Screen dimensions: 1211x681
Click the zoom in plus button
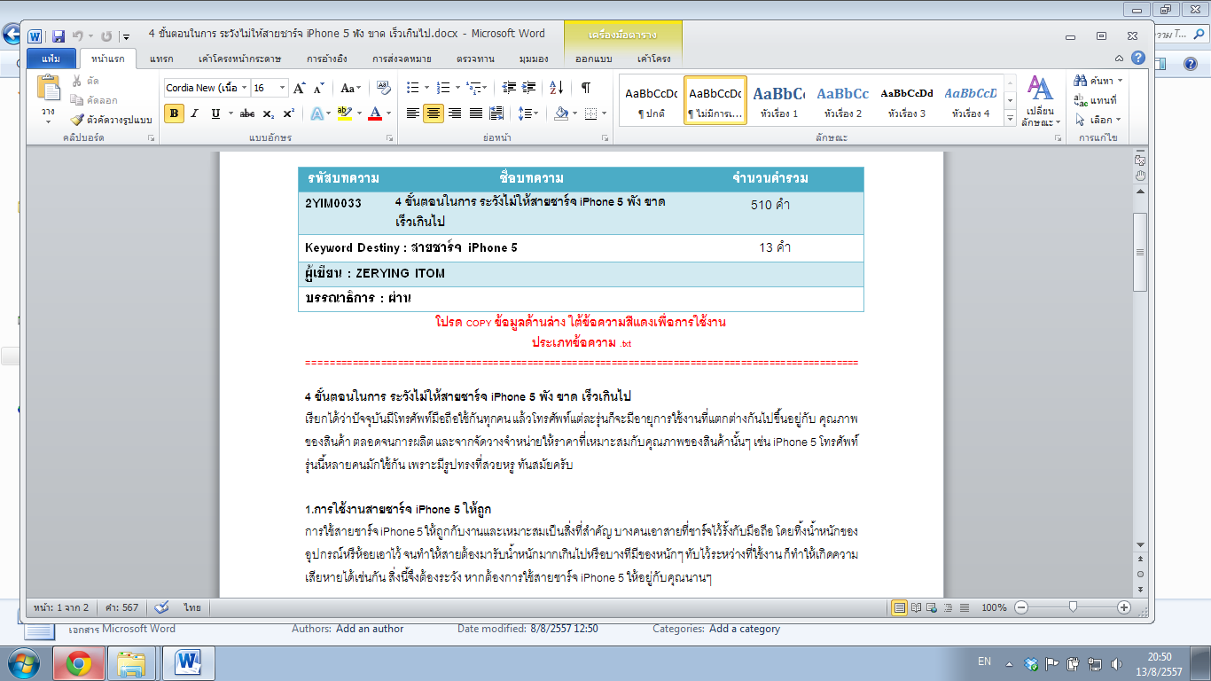coord(1124,607)
